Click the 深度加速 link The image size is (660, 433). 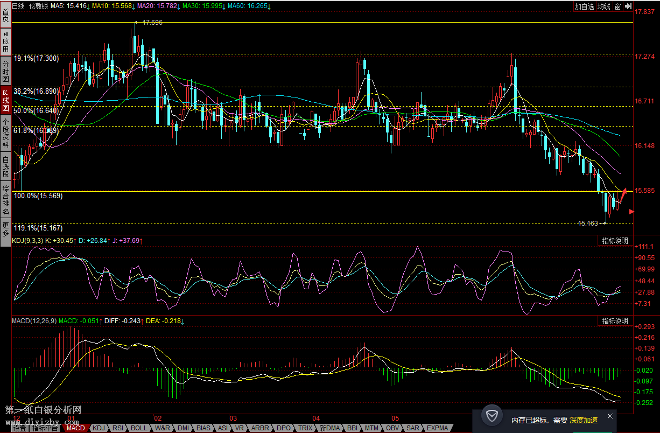[x=583, y=420]
